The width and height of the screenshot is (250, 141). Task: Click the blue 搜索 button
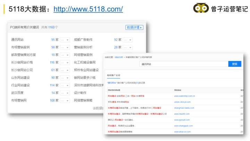(x=235, y=64)
